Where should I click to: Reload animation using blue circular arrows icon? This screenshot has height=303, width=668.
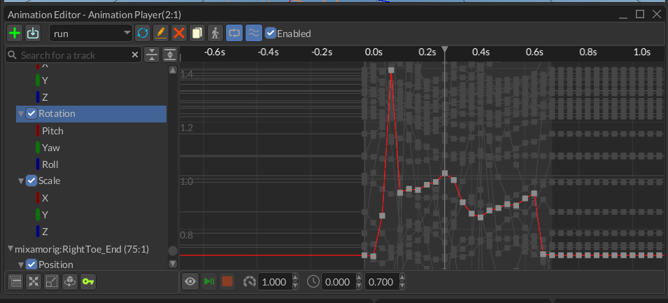click(x=143, y=34)
